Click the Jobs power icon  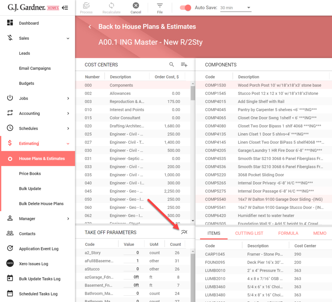(10, 98)
